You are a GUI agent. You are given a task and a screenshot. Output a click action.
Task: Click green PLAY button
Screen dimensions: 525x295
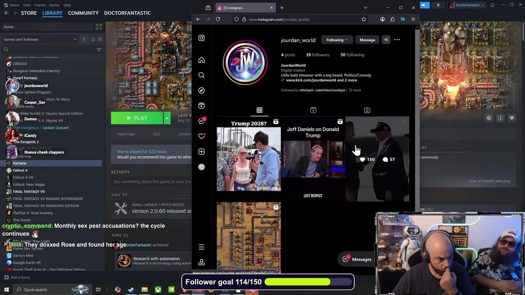[137, 118]
